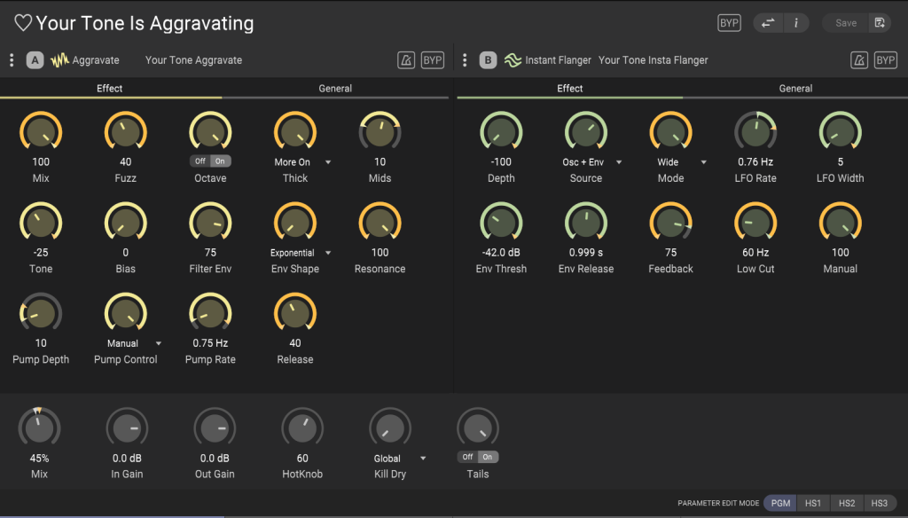Click the Save As disk icon
Image resolution: width=908 pixels, height=518 pixels.
coord(880,23)
